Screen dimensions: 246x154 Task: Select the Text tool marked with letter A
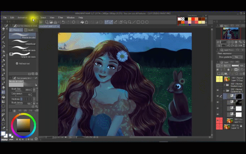click(x=3, y=119)
